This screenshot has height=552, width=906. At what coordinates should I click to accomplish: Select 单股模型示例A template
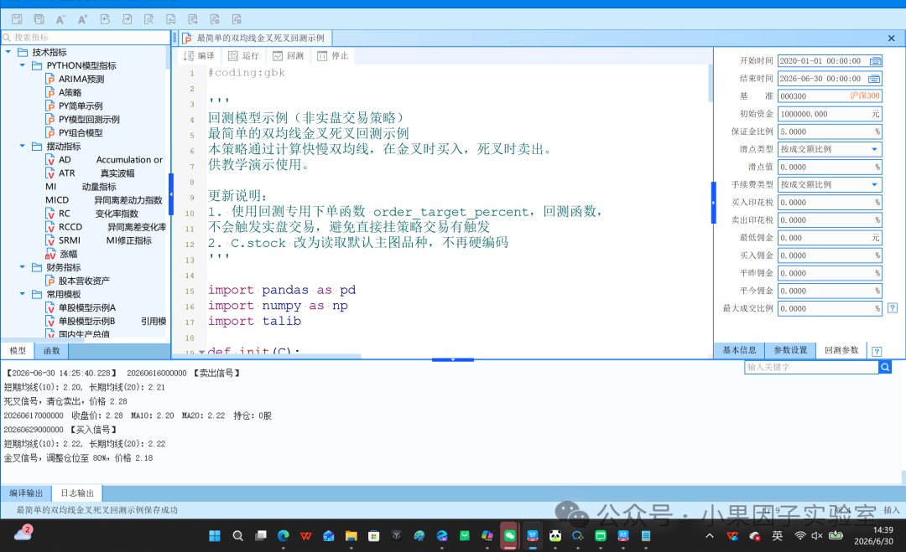pyautogui.click(x=81, y=307)
